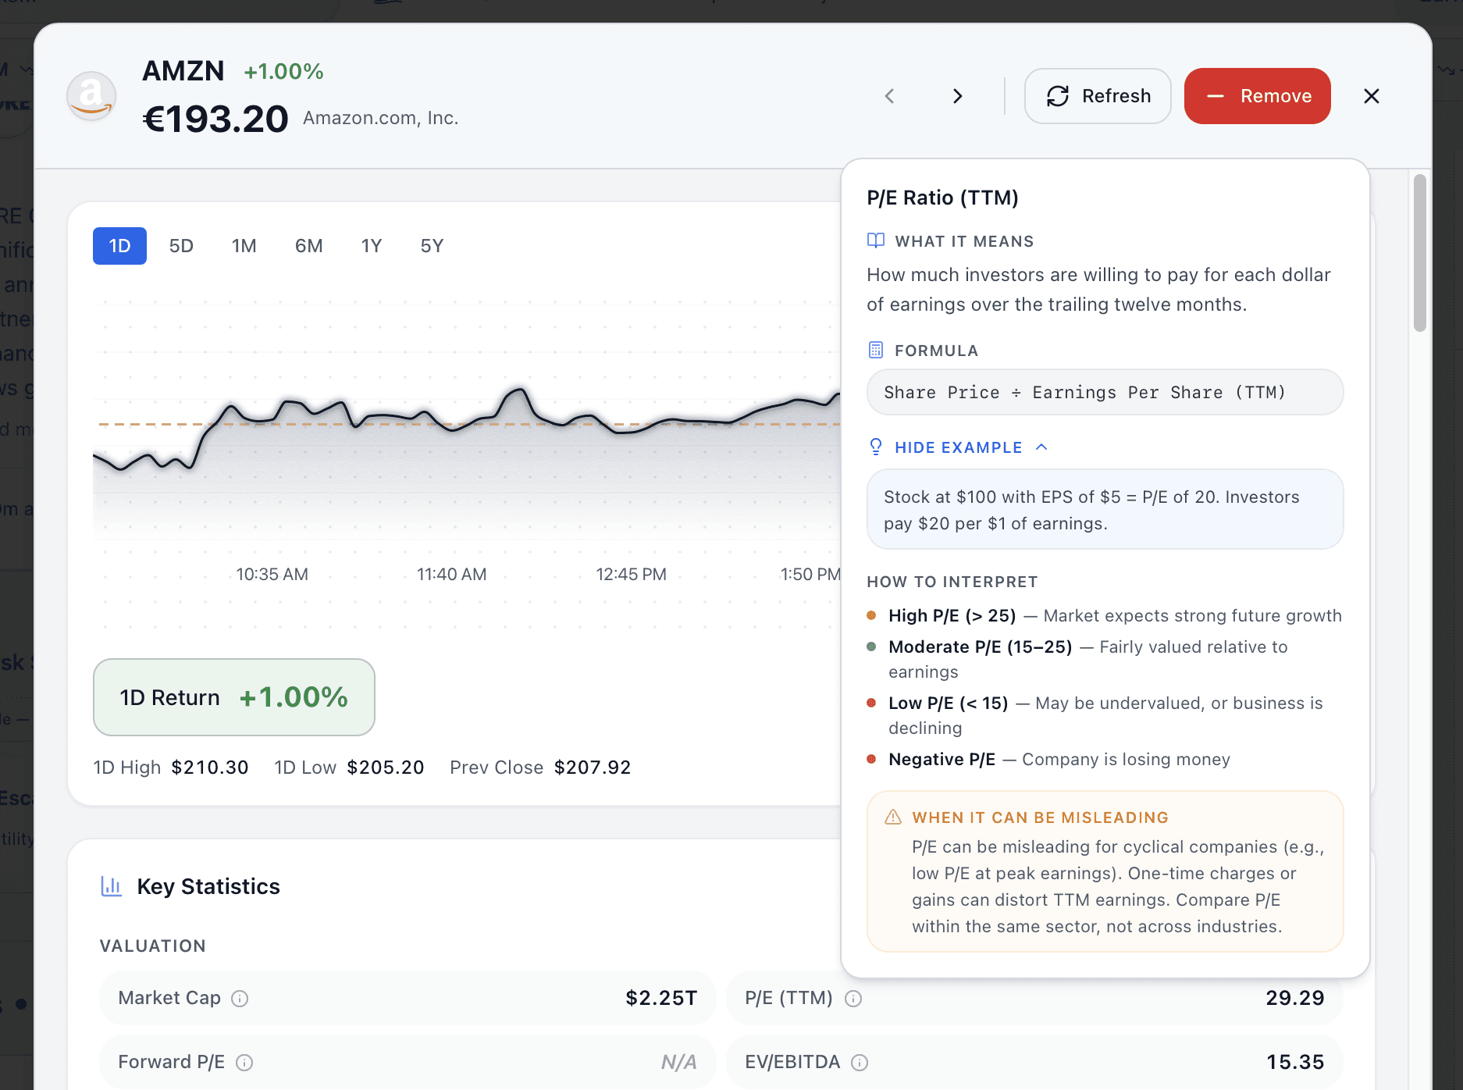Click the book icon next to What It Means

tap(876, 240)
